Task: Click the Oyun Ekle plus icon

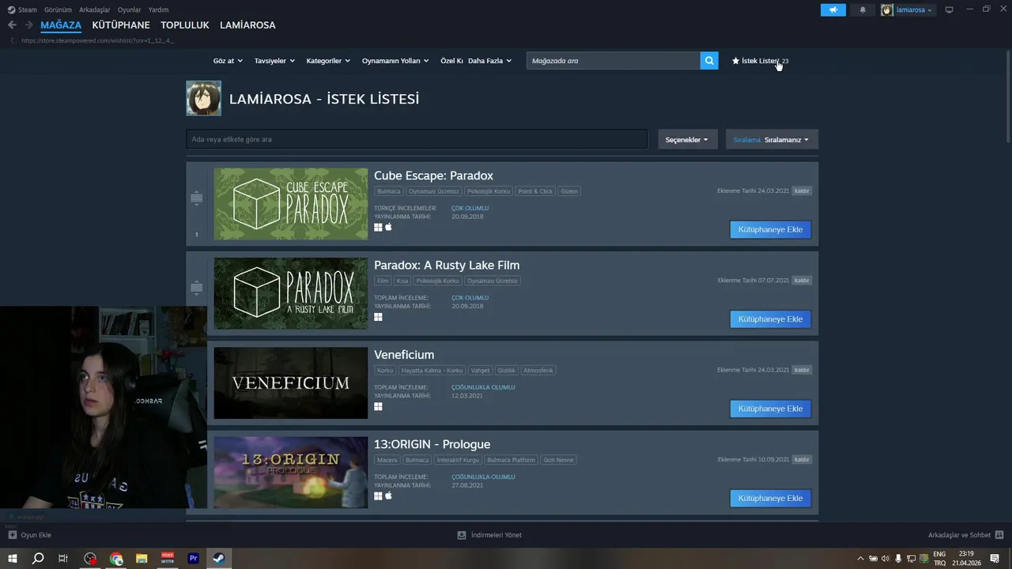Action: tap(13, 535)
